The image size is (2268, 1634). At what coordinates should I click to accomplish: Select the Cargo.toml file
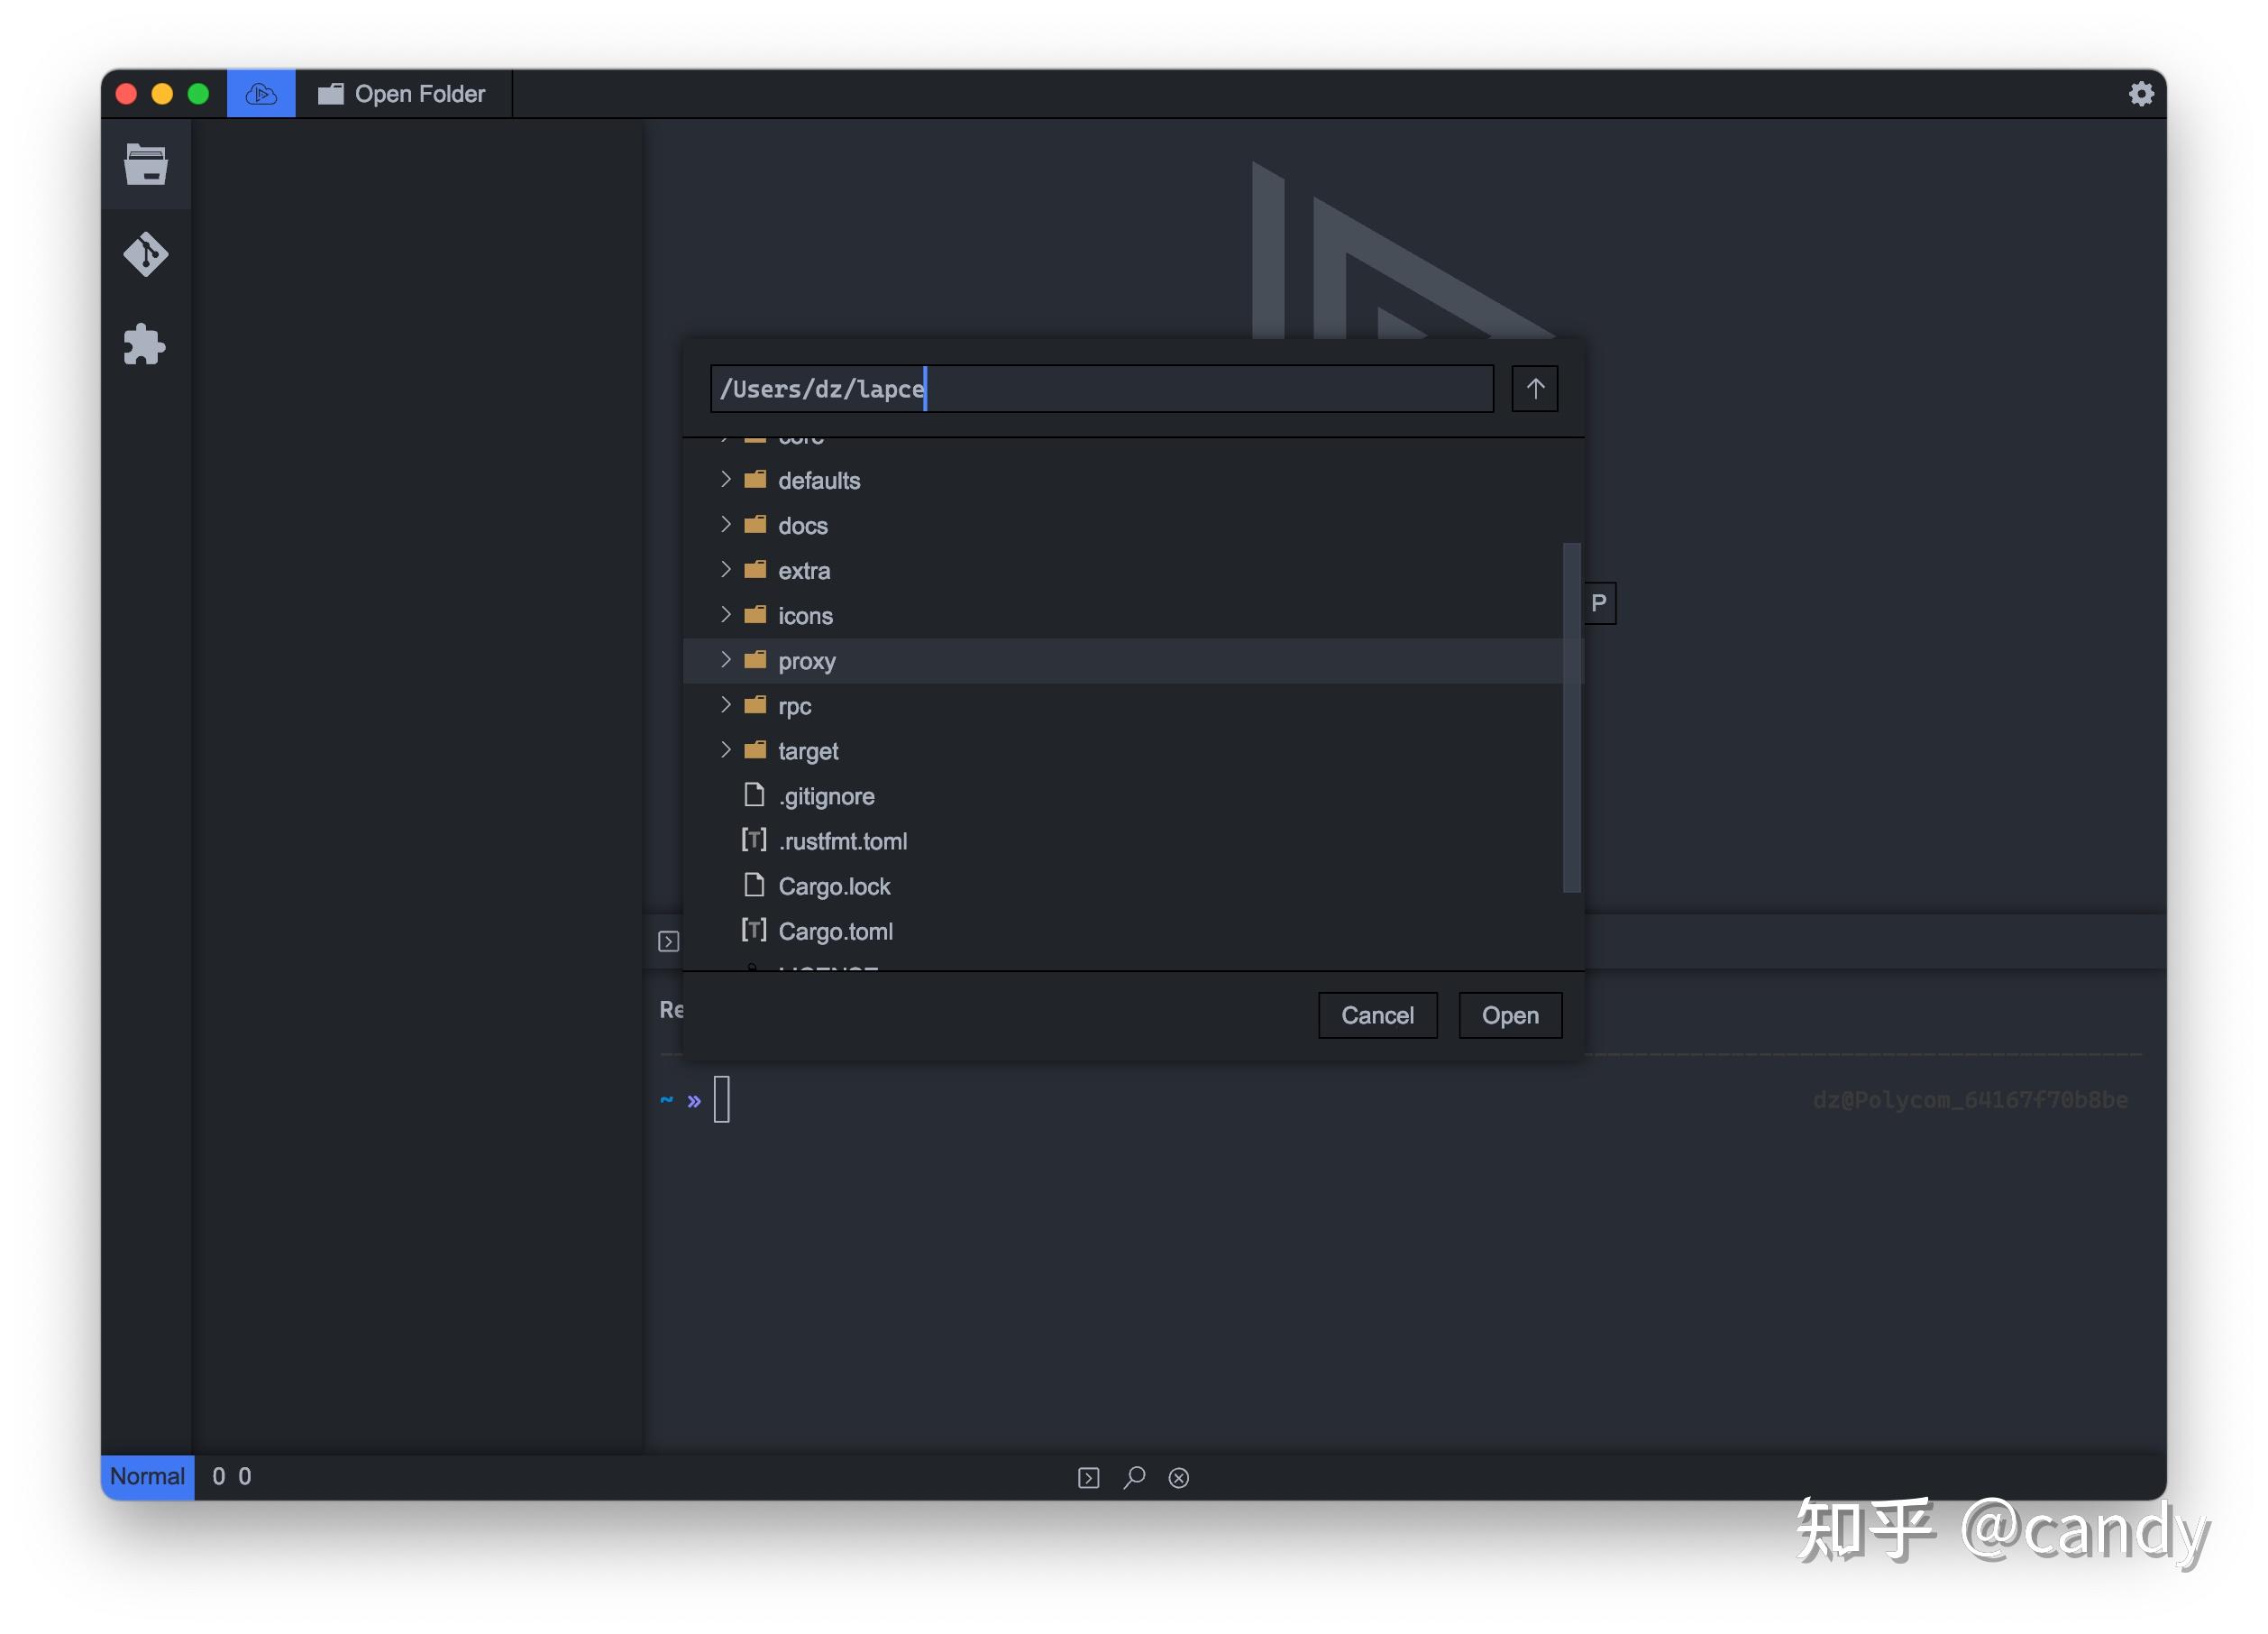point(835,932)
